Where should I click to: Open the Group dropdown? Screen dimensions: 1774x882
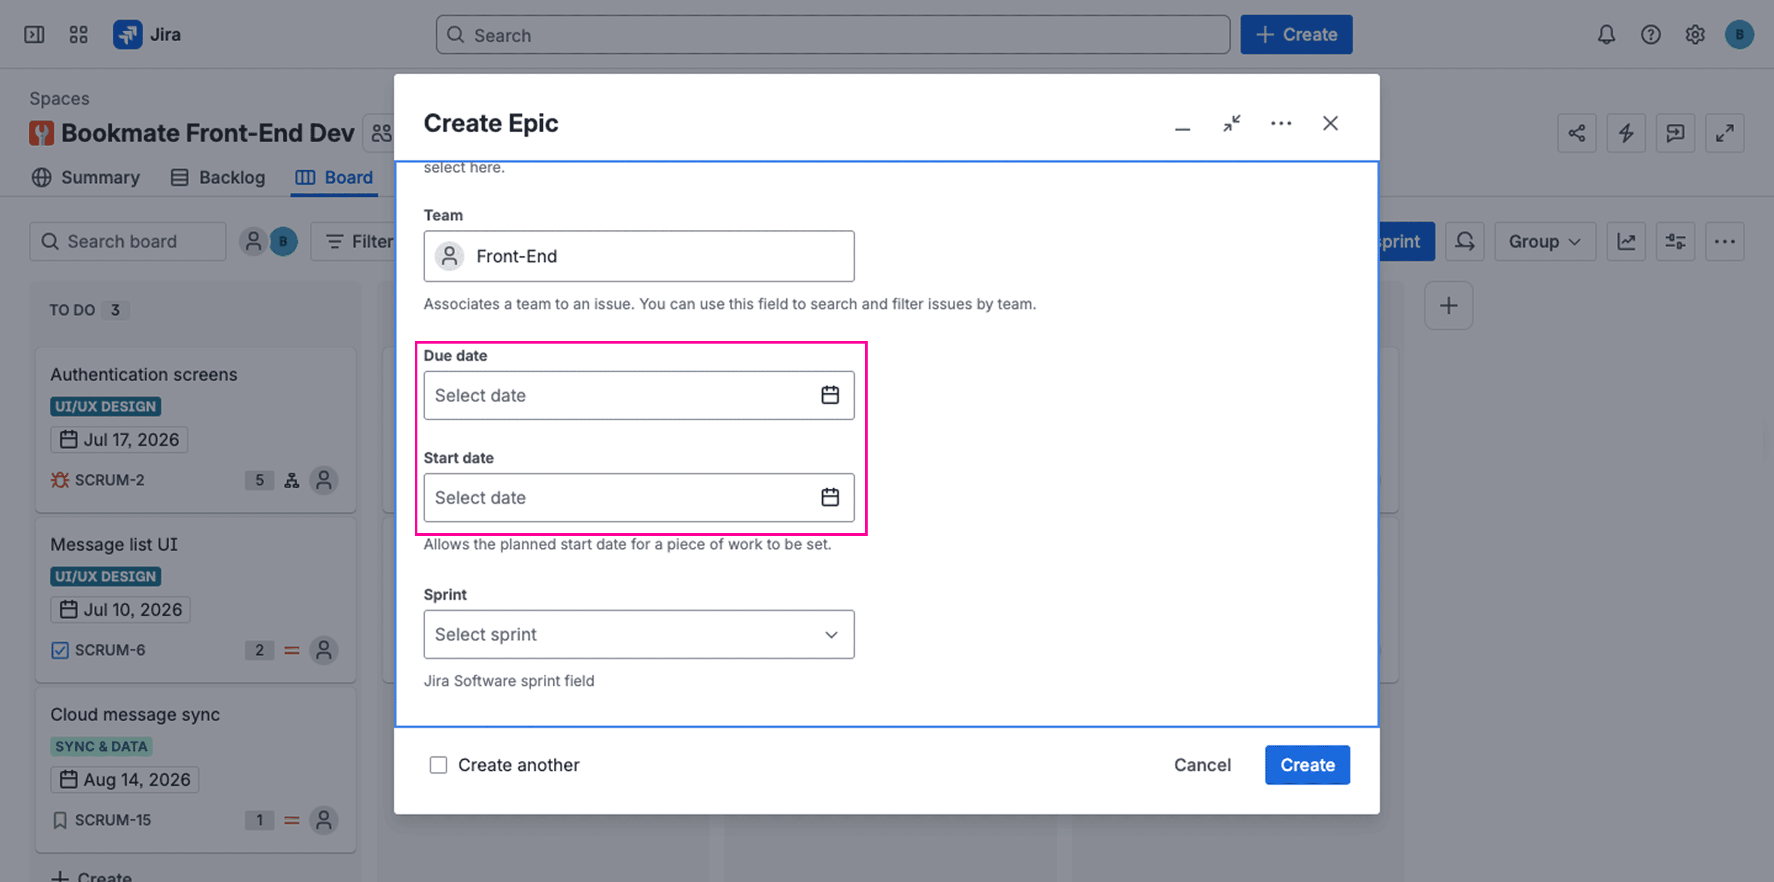(1545, 242)
